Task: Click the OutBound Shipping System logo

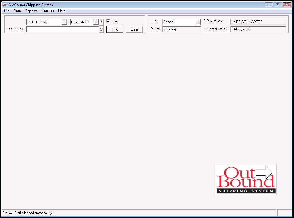Action: click(x=246, y=179)
